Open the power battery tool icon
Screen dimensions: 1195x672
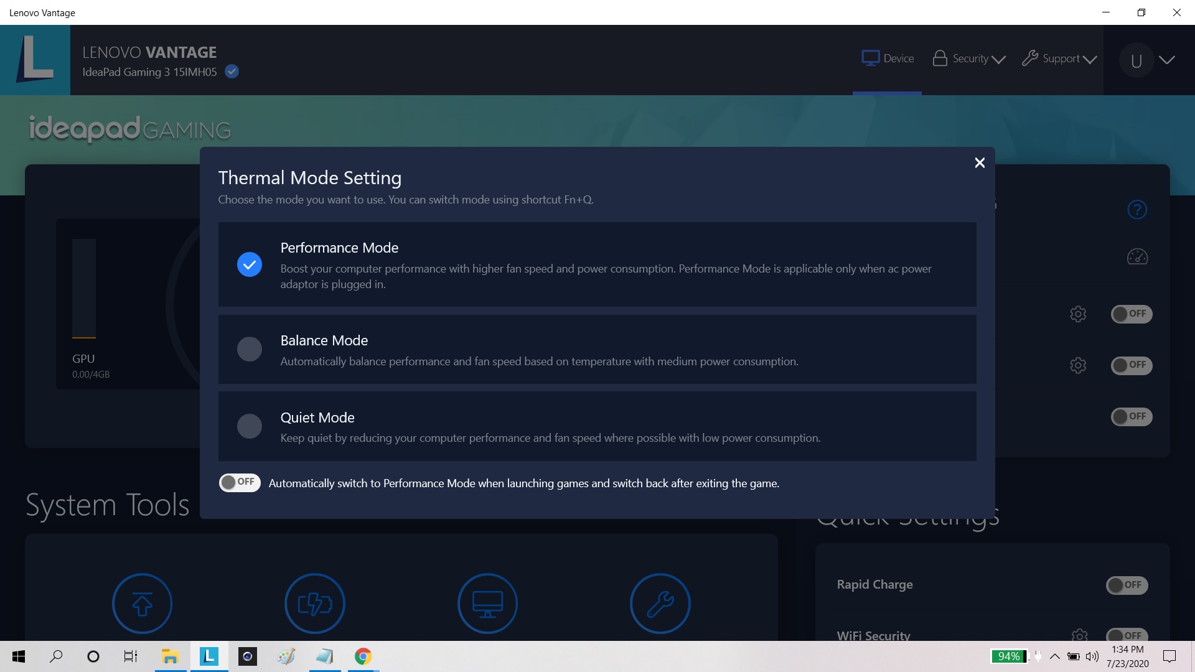coord(315,603)
